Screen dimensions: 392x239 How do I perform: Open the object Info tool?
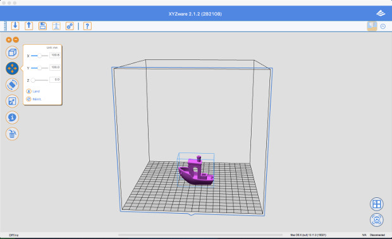12,117
